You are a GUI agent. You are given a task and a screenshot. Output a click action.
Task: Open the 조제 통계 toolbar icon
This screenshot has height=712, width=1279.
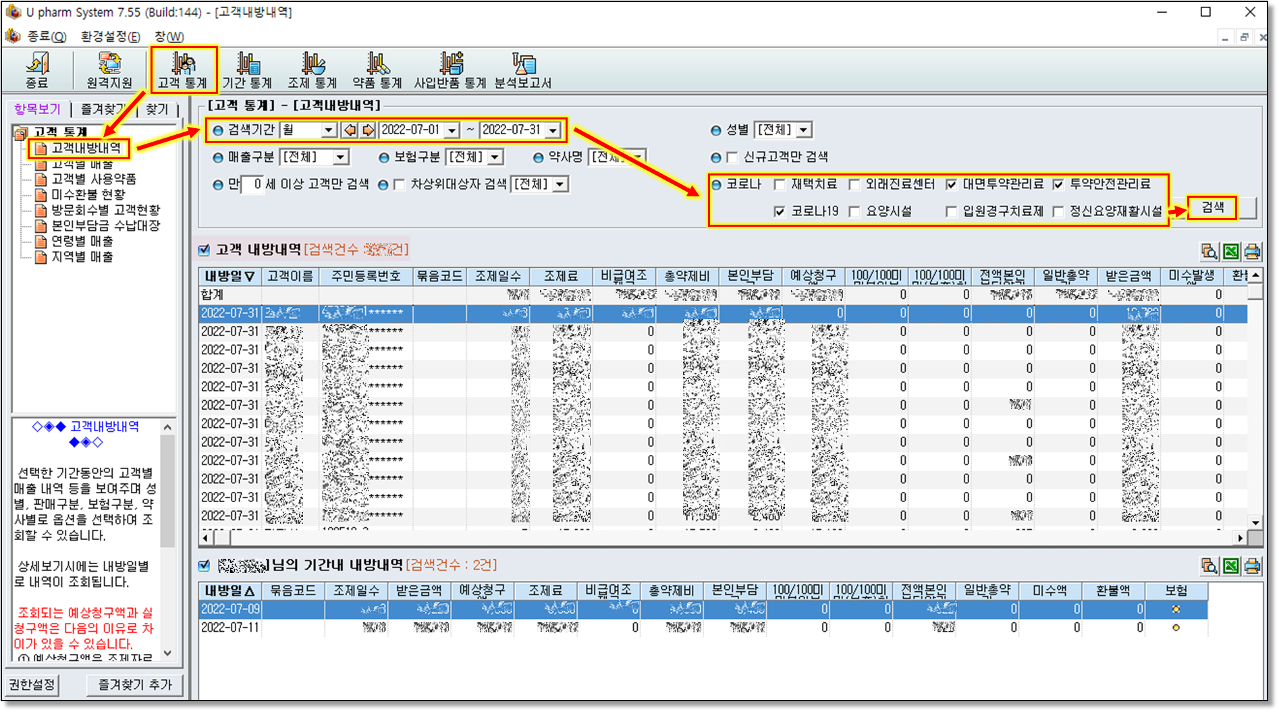(x=312, y=70)
